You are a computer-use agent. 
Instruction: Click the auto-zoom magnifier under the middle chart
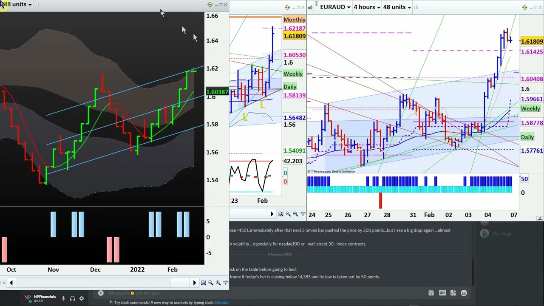[x=281, y=214]
